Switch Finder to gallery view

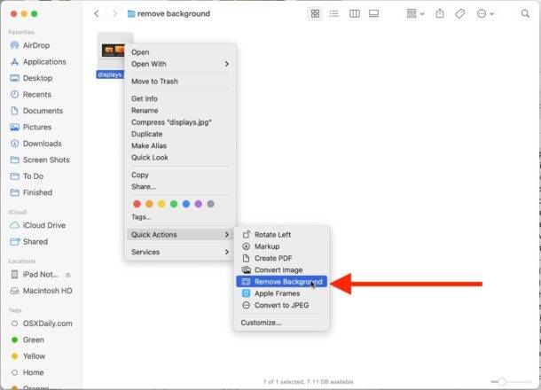pos(373,14)
